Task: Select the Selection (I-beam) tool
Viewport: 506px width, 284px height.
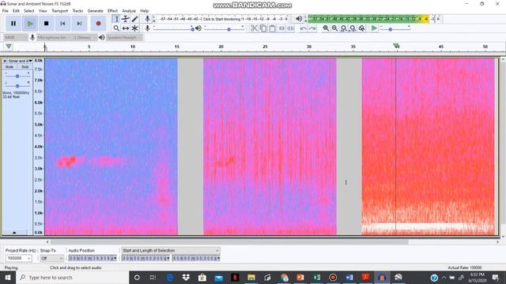Action: click(x=116, y=19)
